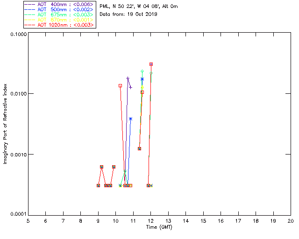Image resolution: width=299 pixels, height=239 pixels.
Task: Click the x-axis tick label 12
Action: [x=150, y=221]
